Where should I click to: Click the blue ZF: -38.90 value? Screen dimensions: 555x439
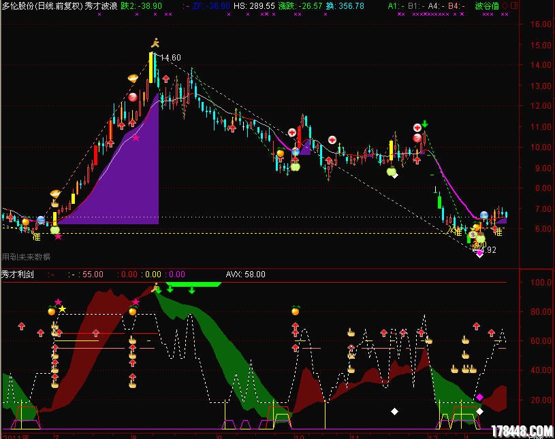tap(211, 6)
